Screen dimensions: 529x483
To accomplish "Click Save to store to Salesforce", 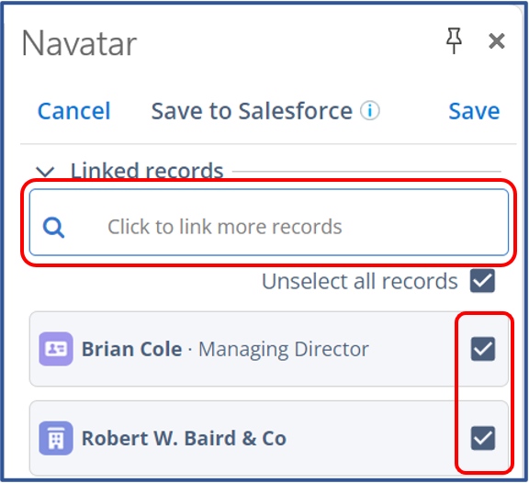I will click(474, 111).
